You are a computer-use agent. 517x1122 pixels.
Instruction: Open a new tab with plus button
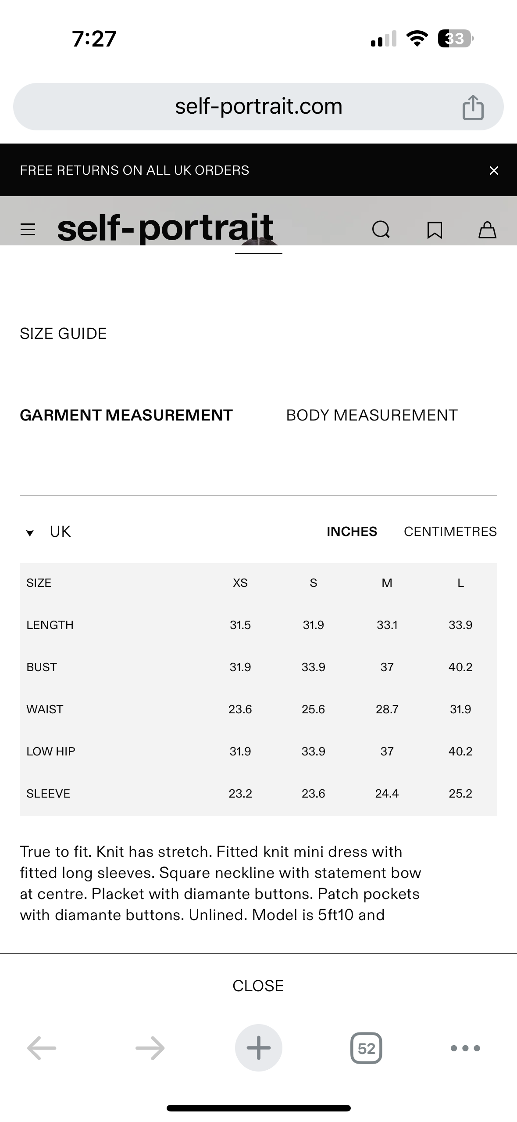click(x=258, y=1048)
